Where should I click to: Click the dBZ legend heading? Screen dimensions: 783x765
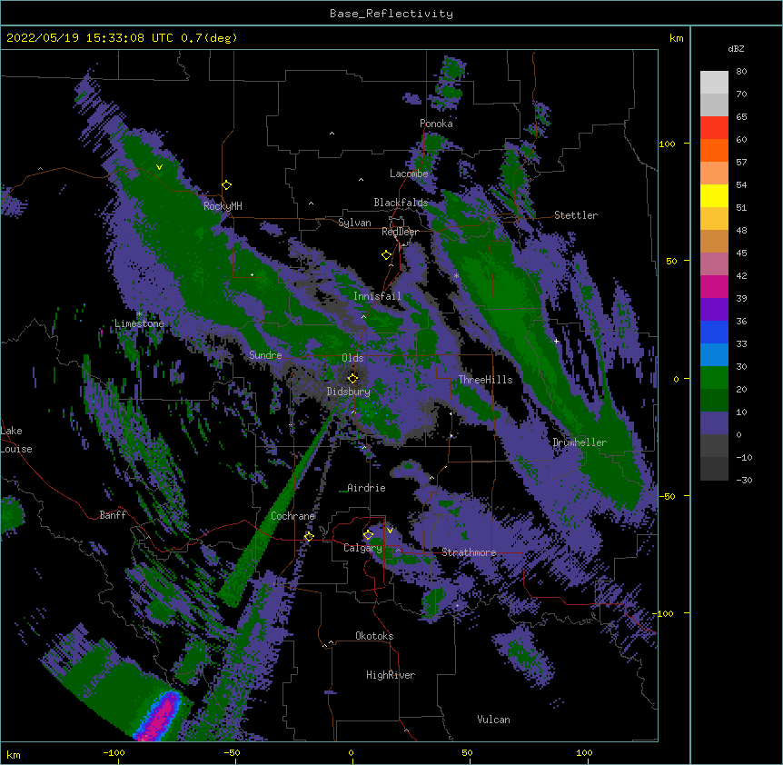click(x=736, y=48)
